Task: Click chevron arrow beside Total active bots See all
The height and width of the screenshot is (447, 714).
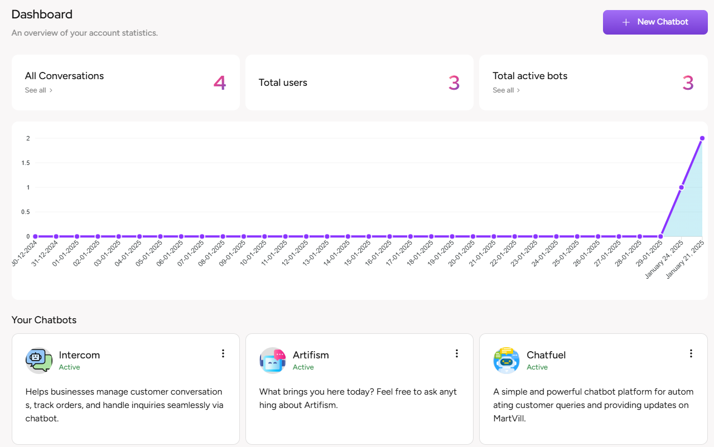Action: click(x=519, y=90)
